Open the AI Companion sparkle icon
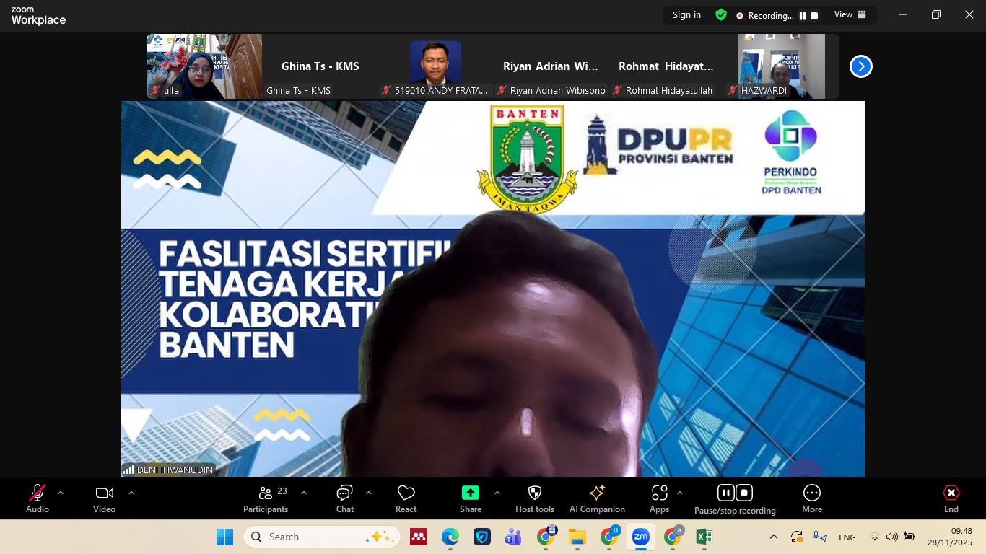This screenshot has width=986, height=554. 597,493
